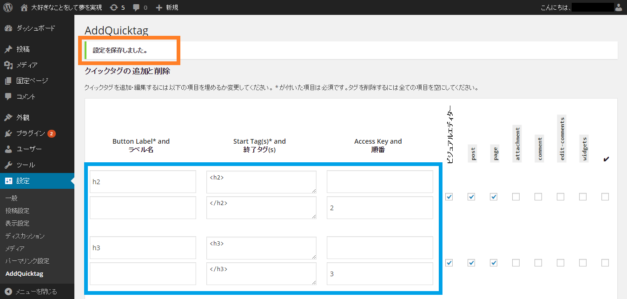Screen dimensions: 627x299
Task: Click the plugin update badge showing 2
Action: tap(51, 133)
